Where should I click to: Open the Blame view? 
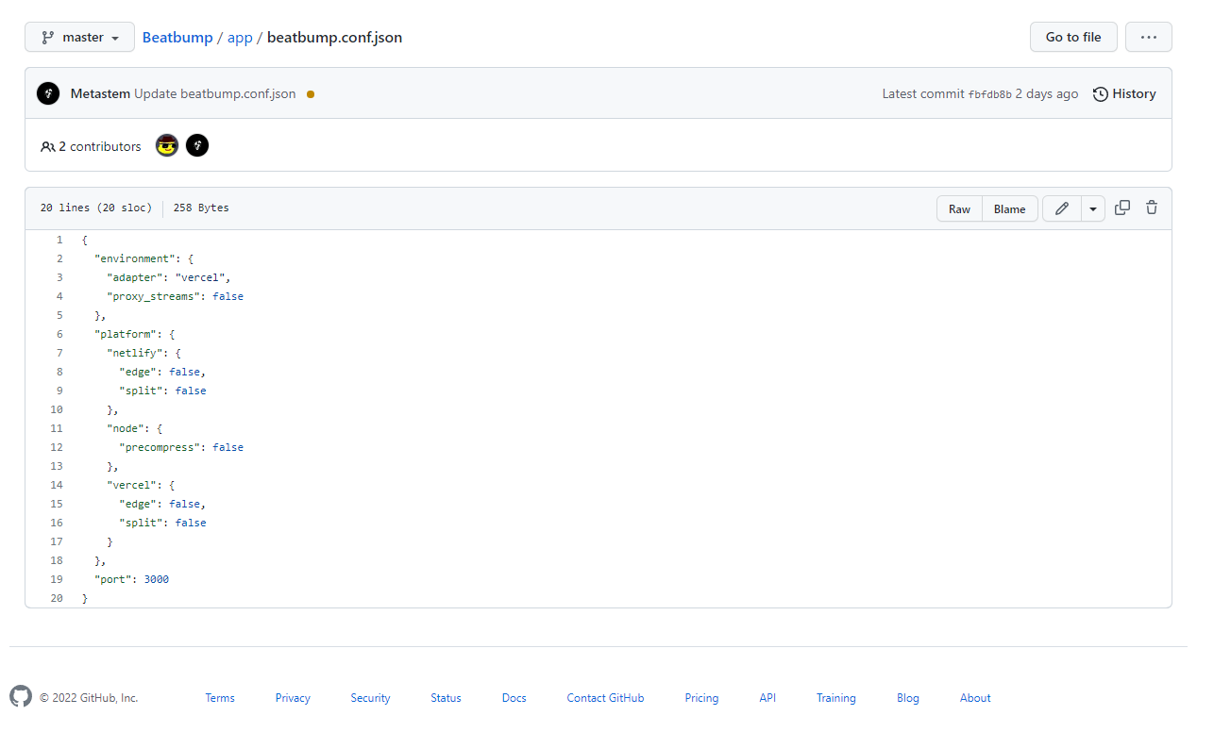click(x=1009, y=208)
